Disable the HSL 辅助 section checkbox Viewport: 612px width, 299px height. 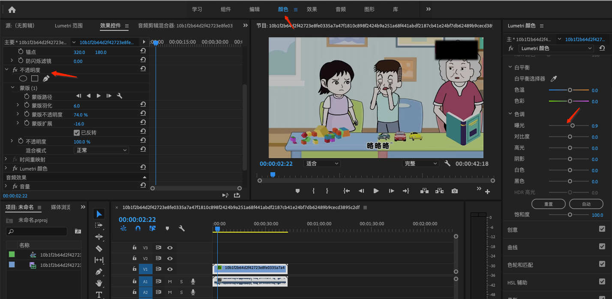click(x=602, y=282)
